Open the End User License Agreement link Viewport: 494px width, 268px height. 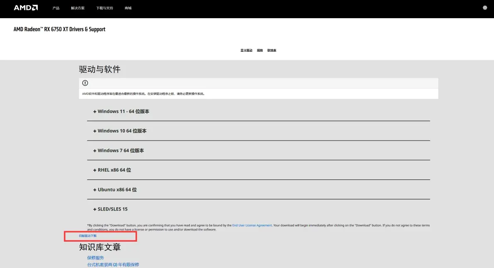[252, 225]
